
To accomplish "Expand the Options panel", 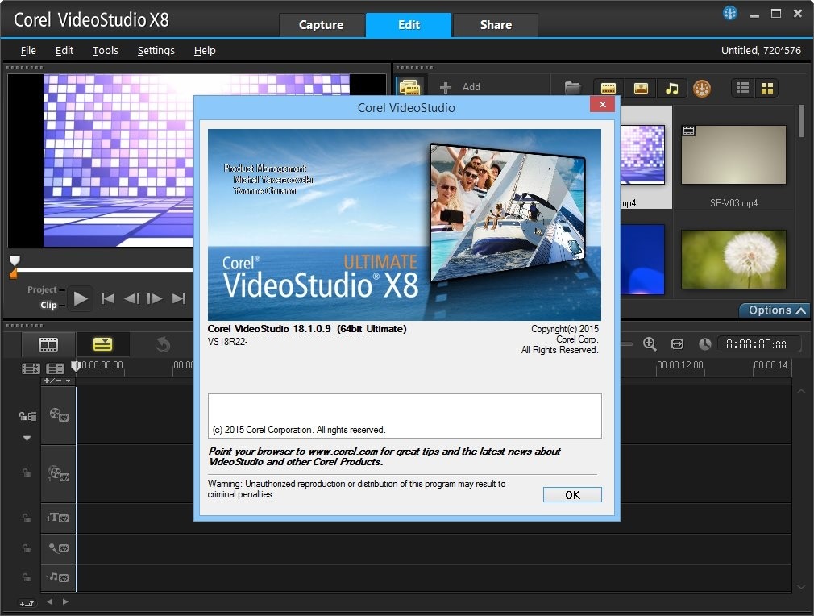I will coord(774,310).
